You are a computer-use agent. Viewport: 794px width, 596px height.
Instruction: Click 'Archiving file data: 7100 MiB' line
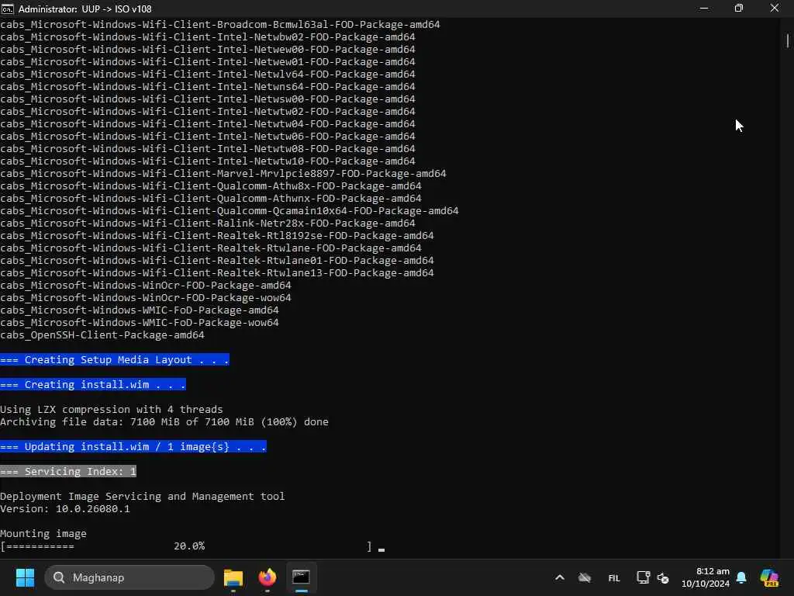(164, 421)
